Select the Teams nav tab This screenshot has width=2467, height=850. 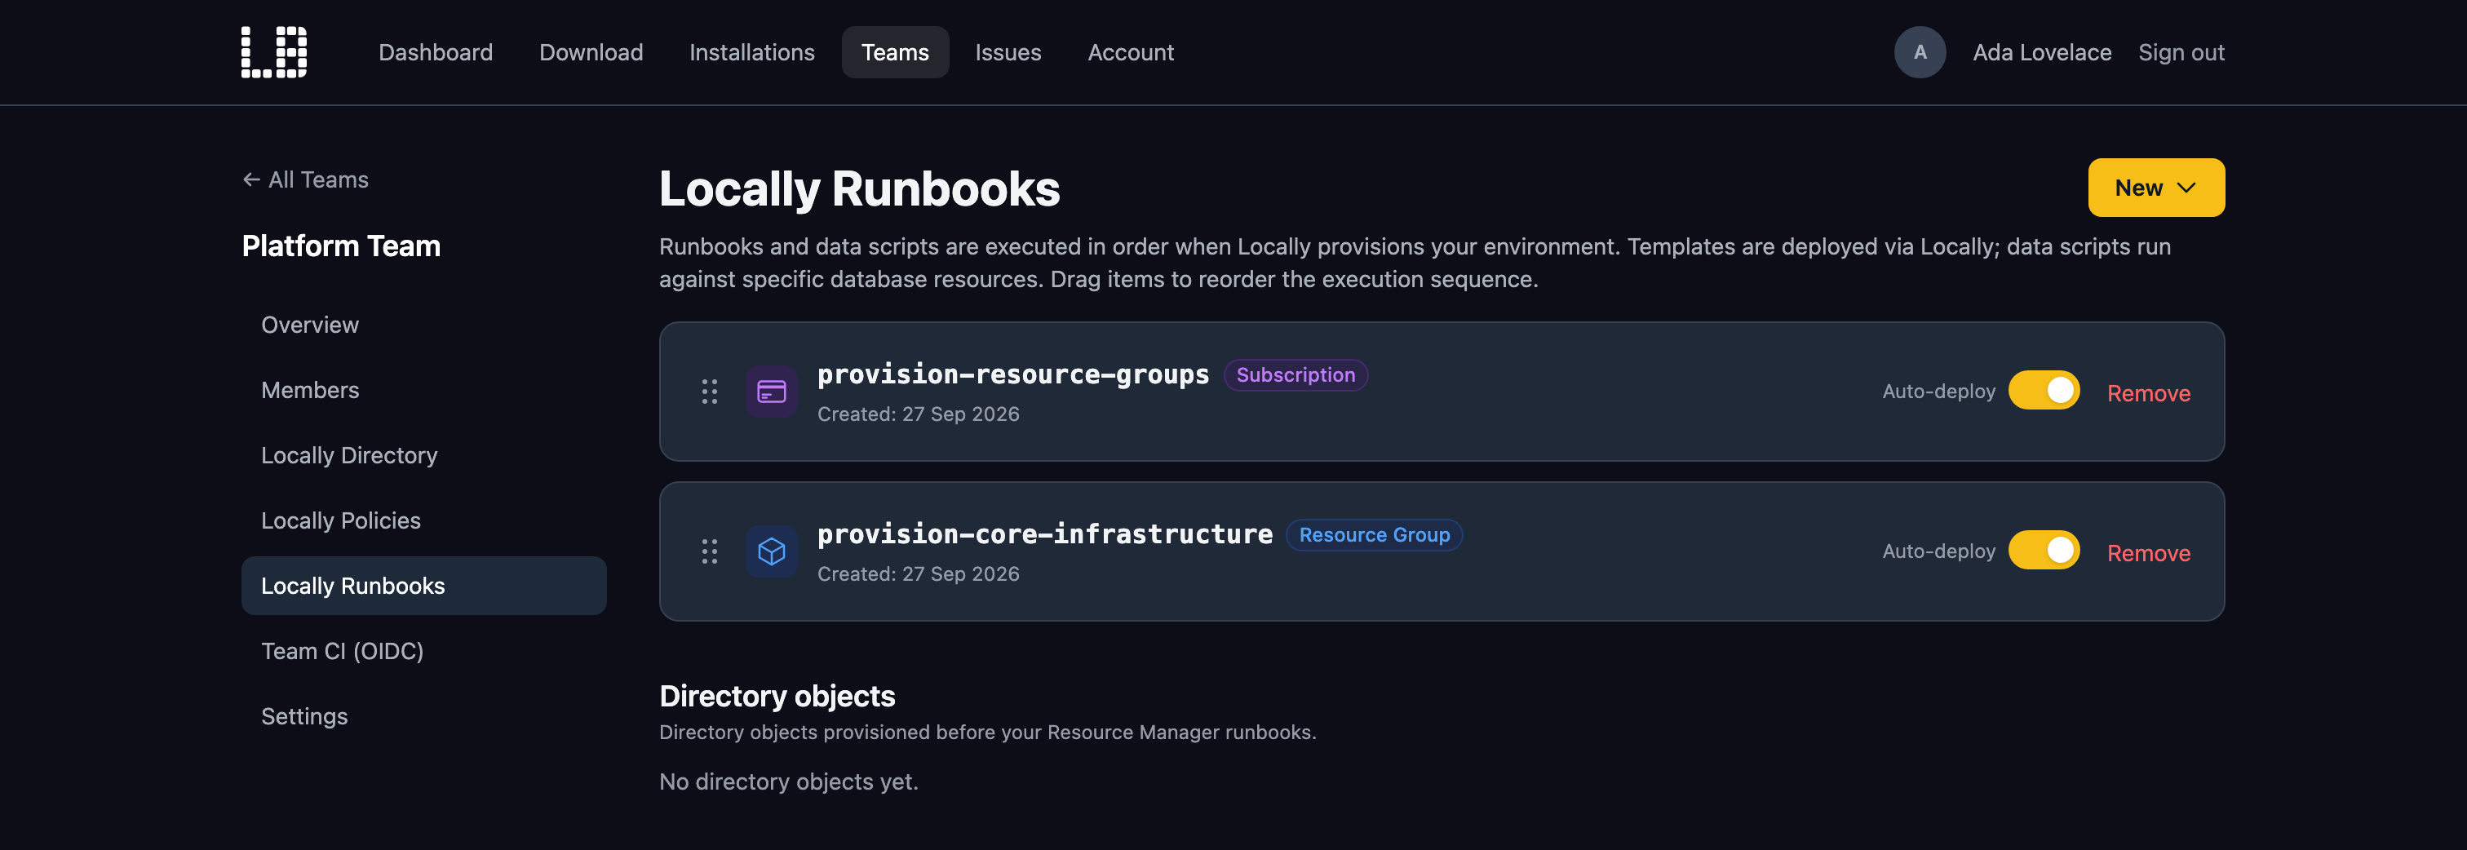click(x=894, y=51)
